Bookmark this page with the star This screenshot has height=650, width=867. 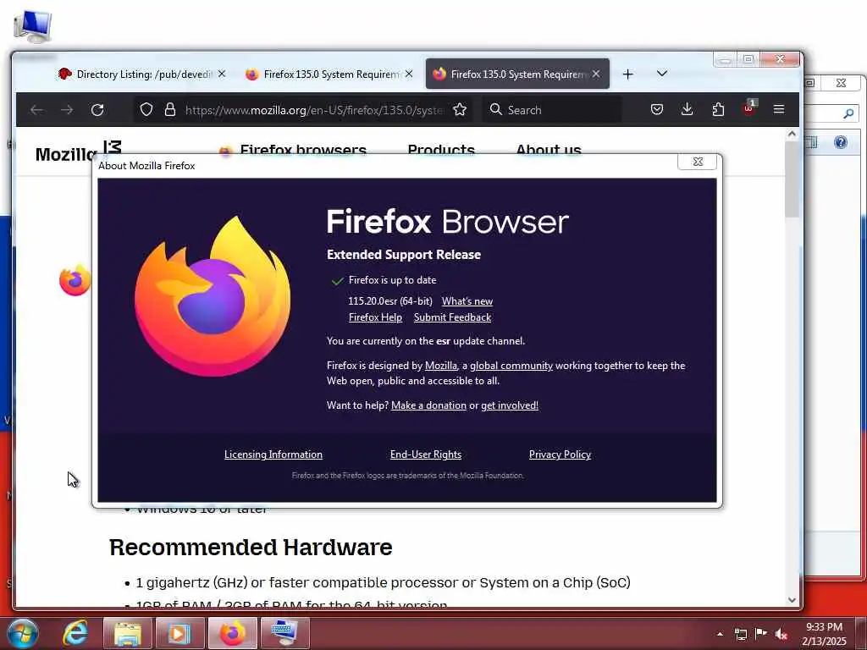(x=460, y=109)
